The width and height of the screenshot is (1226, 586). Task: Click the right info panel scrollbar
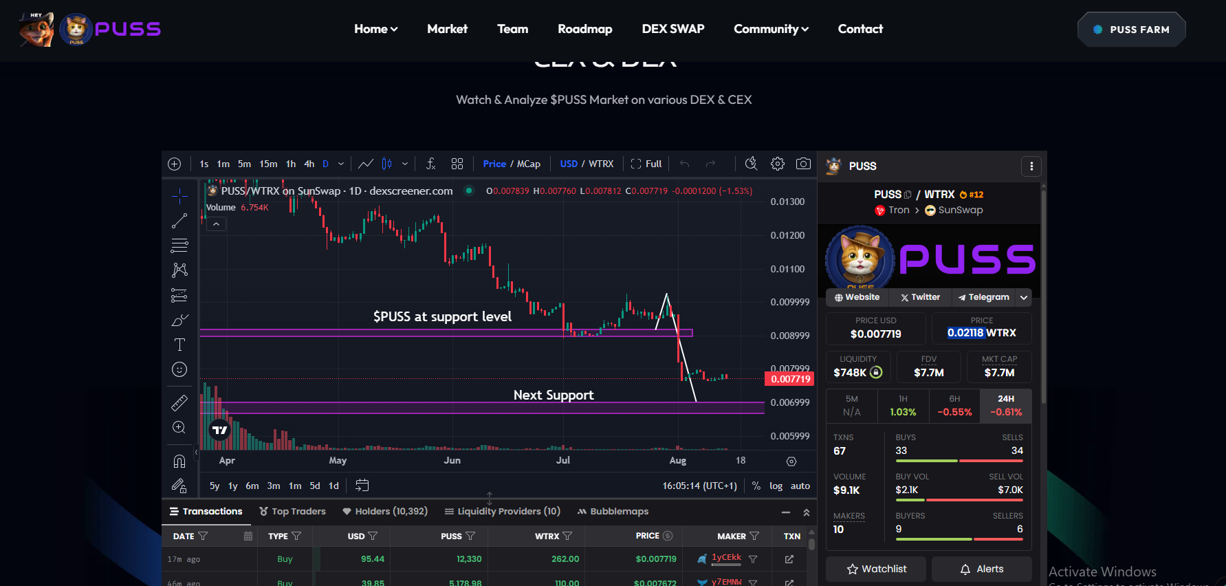(1044, 296)
